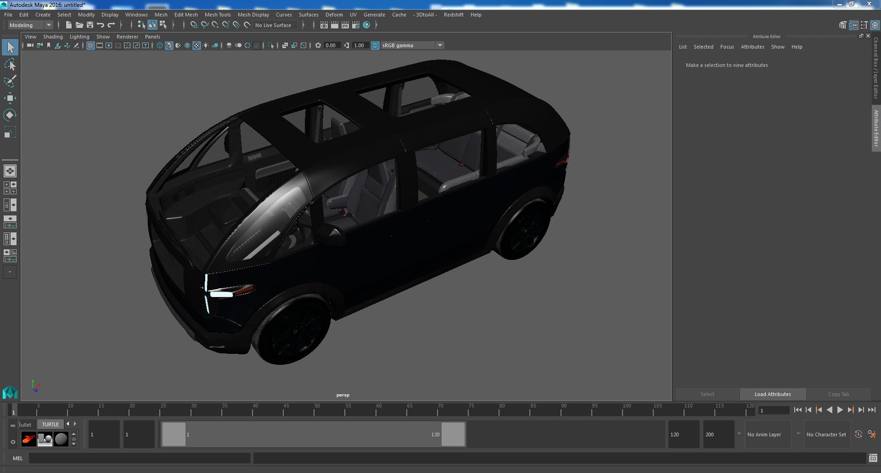
Task: Click Attribute Editor Select button
Action: point(707,394)
